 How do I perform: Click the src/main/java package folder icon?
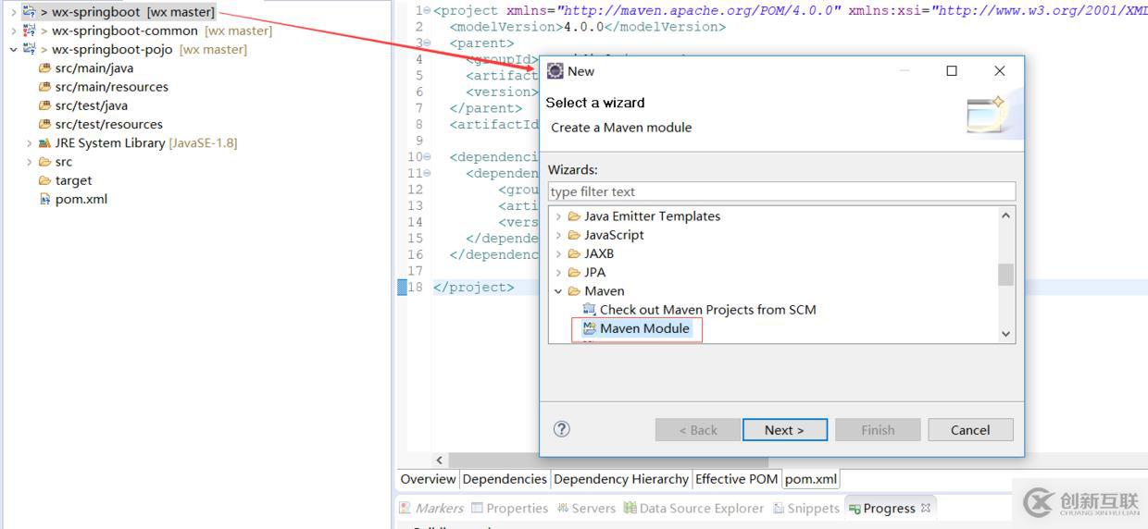[x=44, y=68]
